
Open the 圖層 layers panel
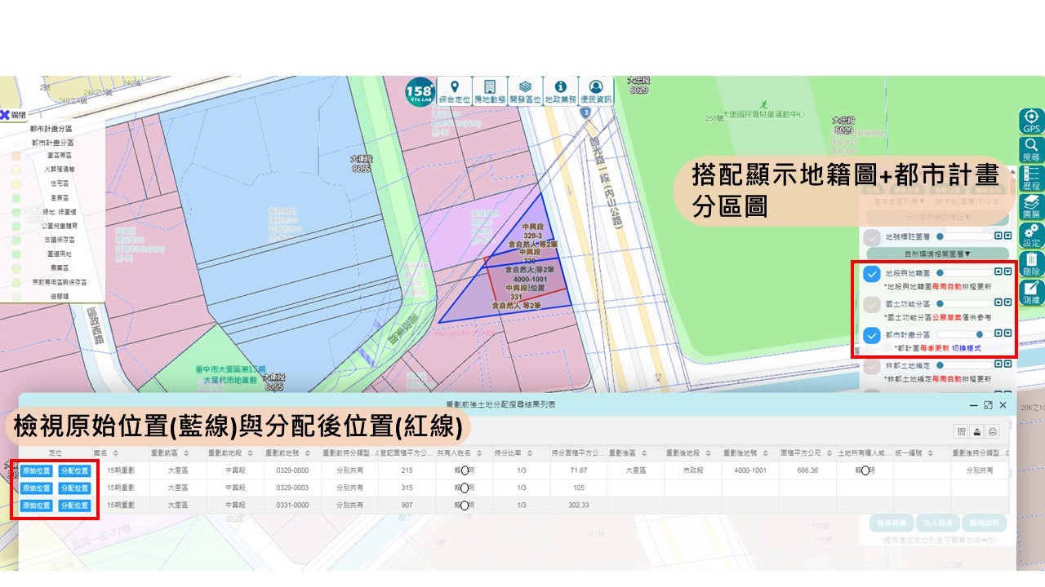coord(1031,207)
